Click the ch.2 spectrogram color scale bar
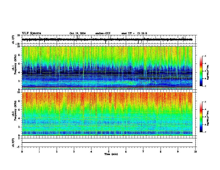Viewport: 220px width, 170px height. 201,117
